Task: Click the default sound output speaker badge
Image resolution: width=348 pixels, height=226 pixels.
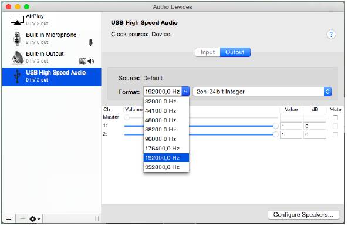Action: tap(91, 61)
